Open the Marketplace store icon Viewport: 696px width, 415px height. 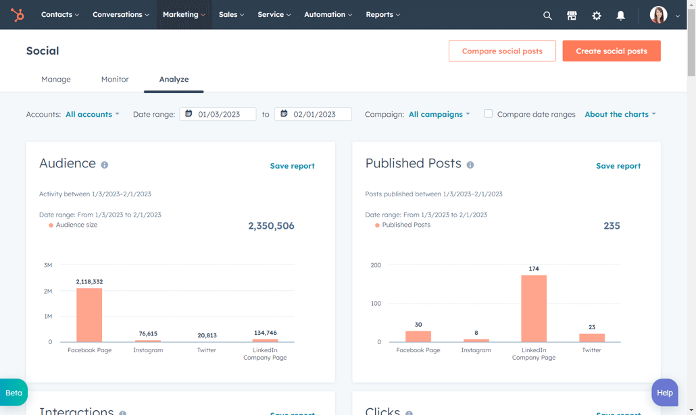(x=572, y=15)
